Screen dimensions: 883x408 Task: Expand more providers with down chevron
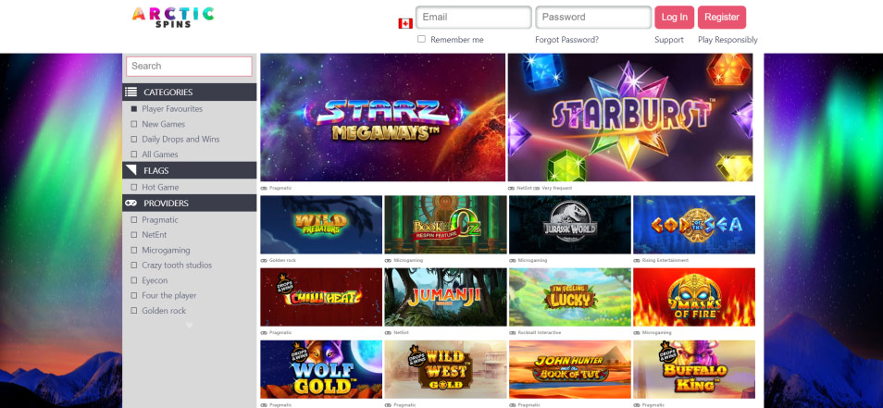(x=189, y=325)
